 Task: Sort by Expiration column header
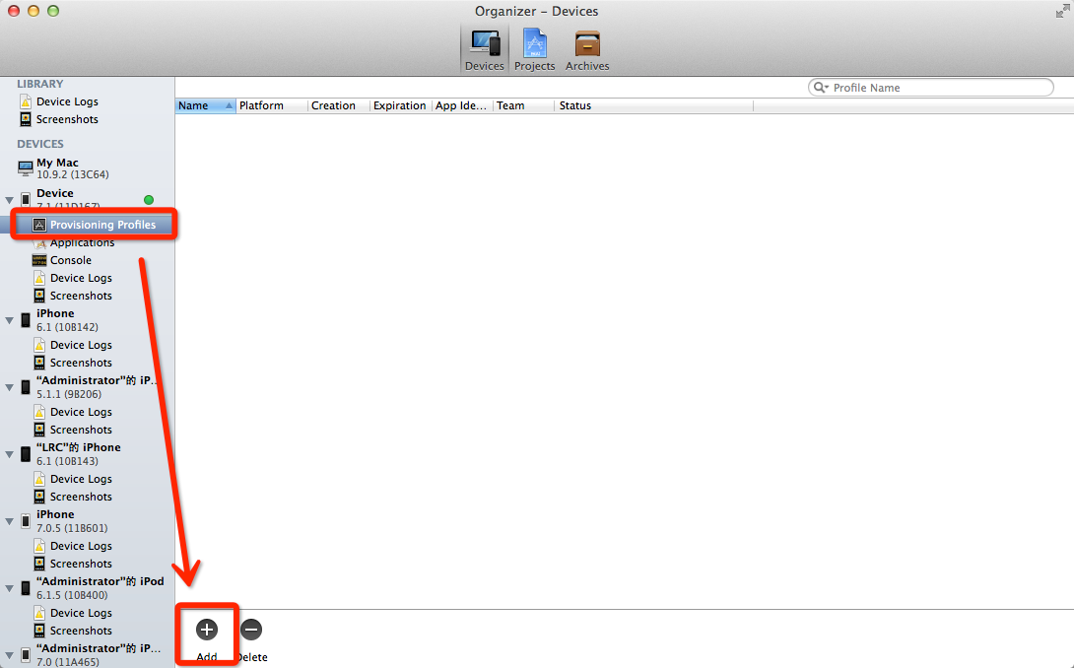(399, 105)
